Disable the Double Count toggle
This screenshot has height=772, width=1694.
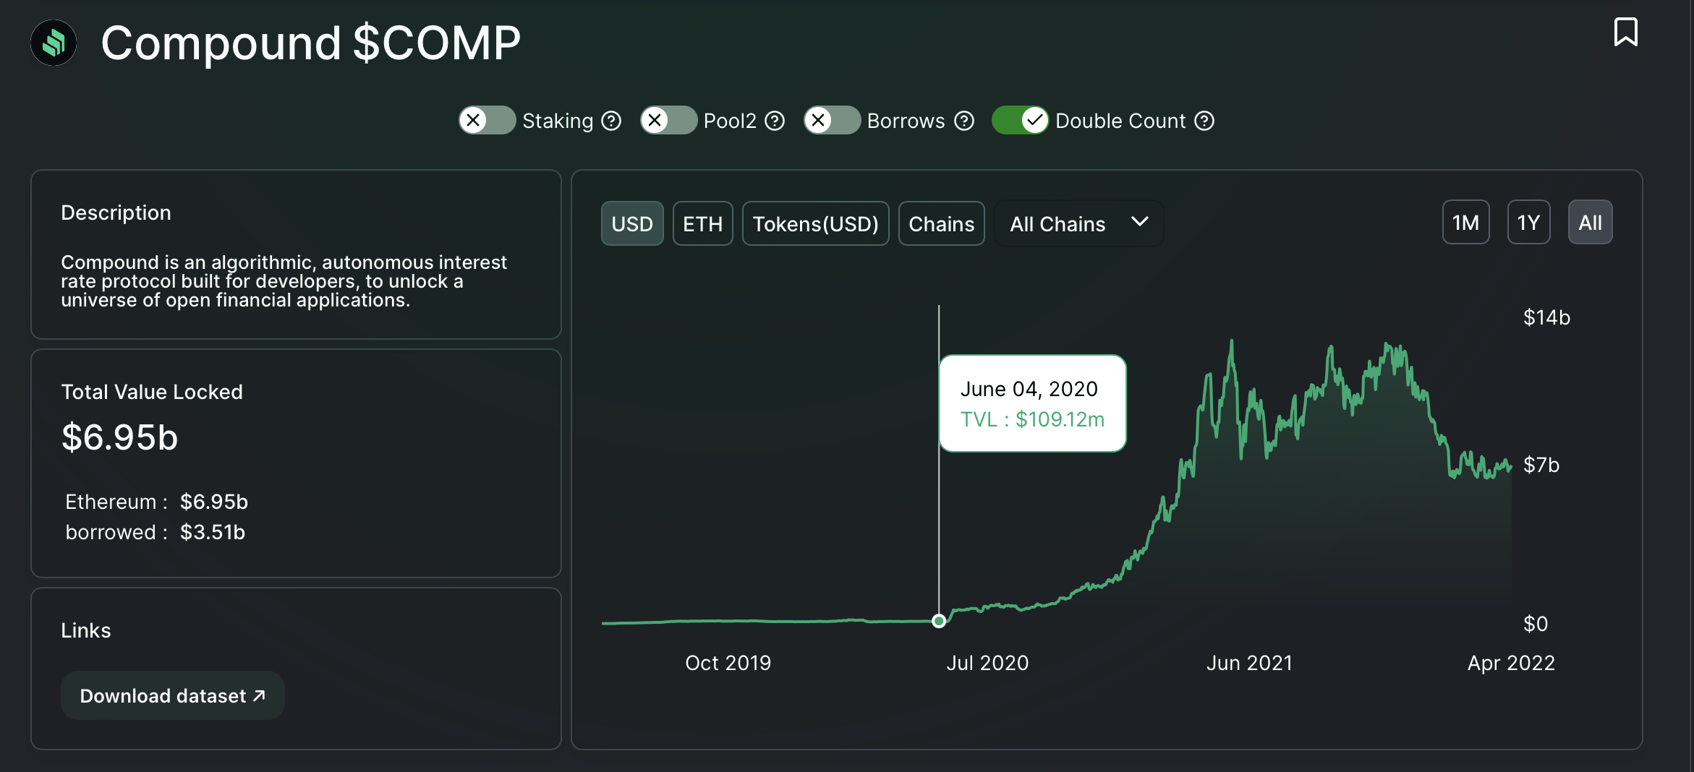coord(1020,120)
